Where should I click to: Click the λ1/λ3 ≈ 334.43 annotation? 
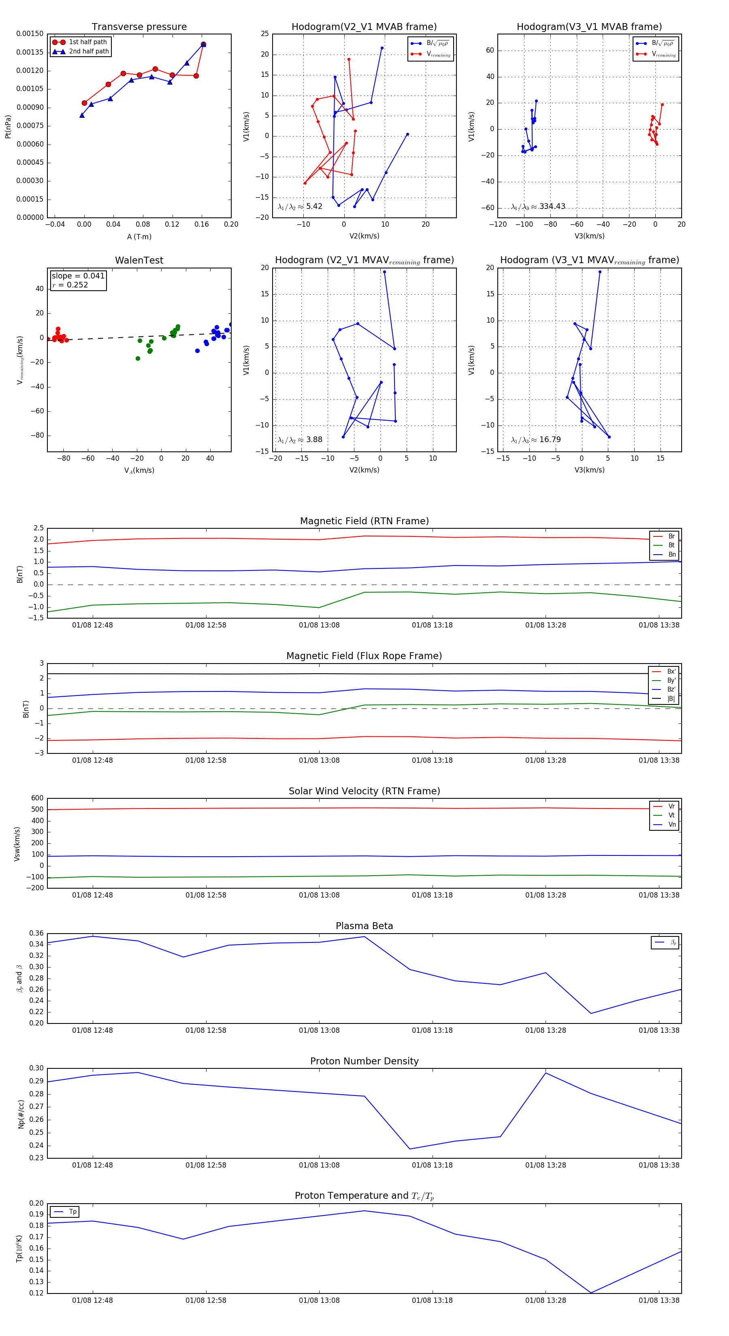[538, 206]
